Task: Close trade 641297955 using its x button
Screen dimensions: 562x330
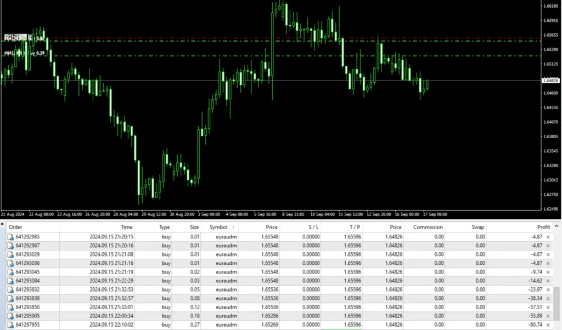Action: 548,325
